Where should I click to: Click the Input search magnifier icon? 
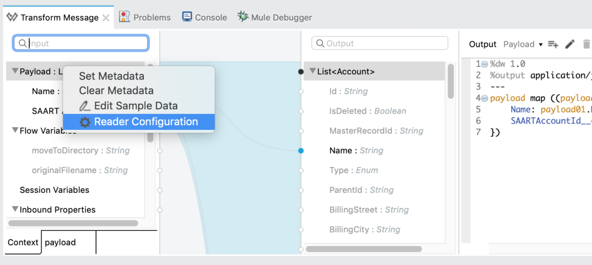click(x=22, y=43)
